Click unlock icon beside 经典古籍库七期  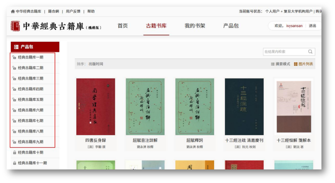point(14,121)
